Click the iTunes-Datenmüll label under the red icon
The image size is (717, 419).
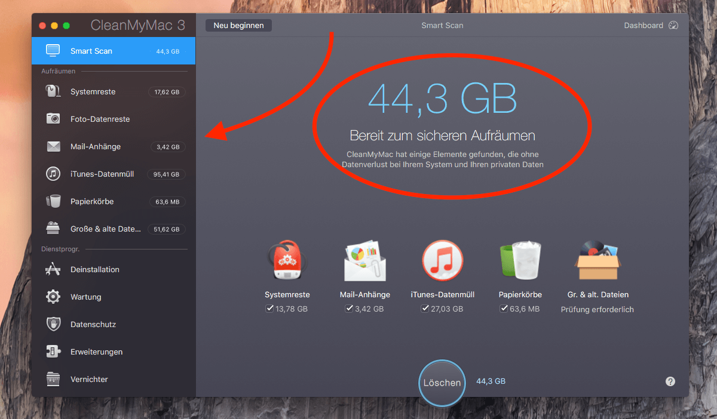point(443,294)
